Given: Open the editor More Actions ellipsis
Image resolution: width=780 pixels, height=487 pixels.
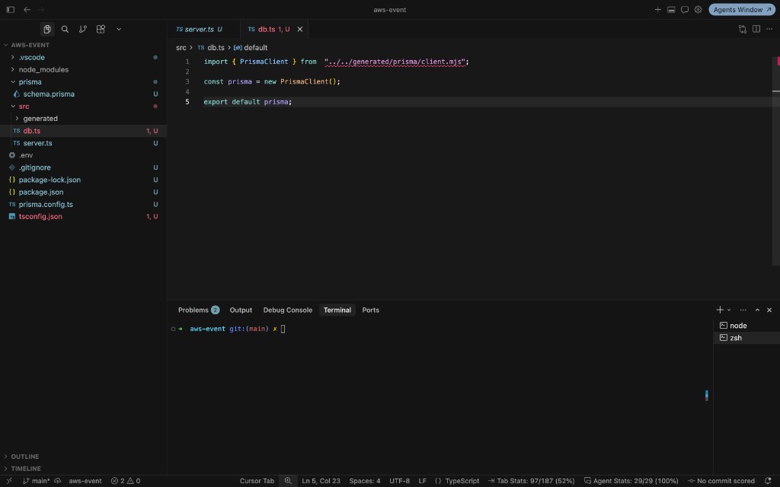Looking at the screenshot, I should pos(769,30).
